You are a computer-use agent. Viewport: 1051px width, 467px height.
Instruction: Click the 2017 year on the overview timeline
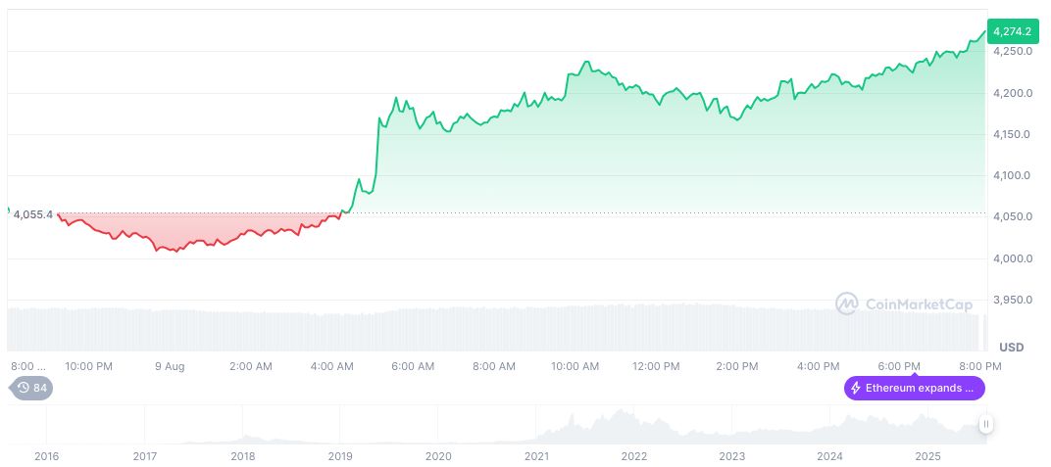coord(144,456)
